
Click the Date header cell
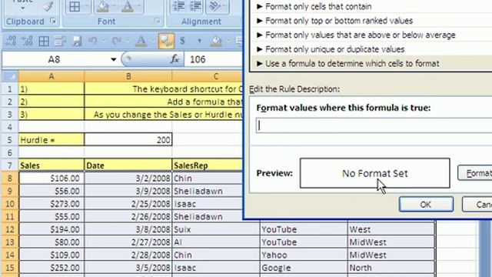[128, 165]
